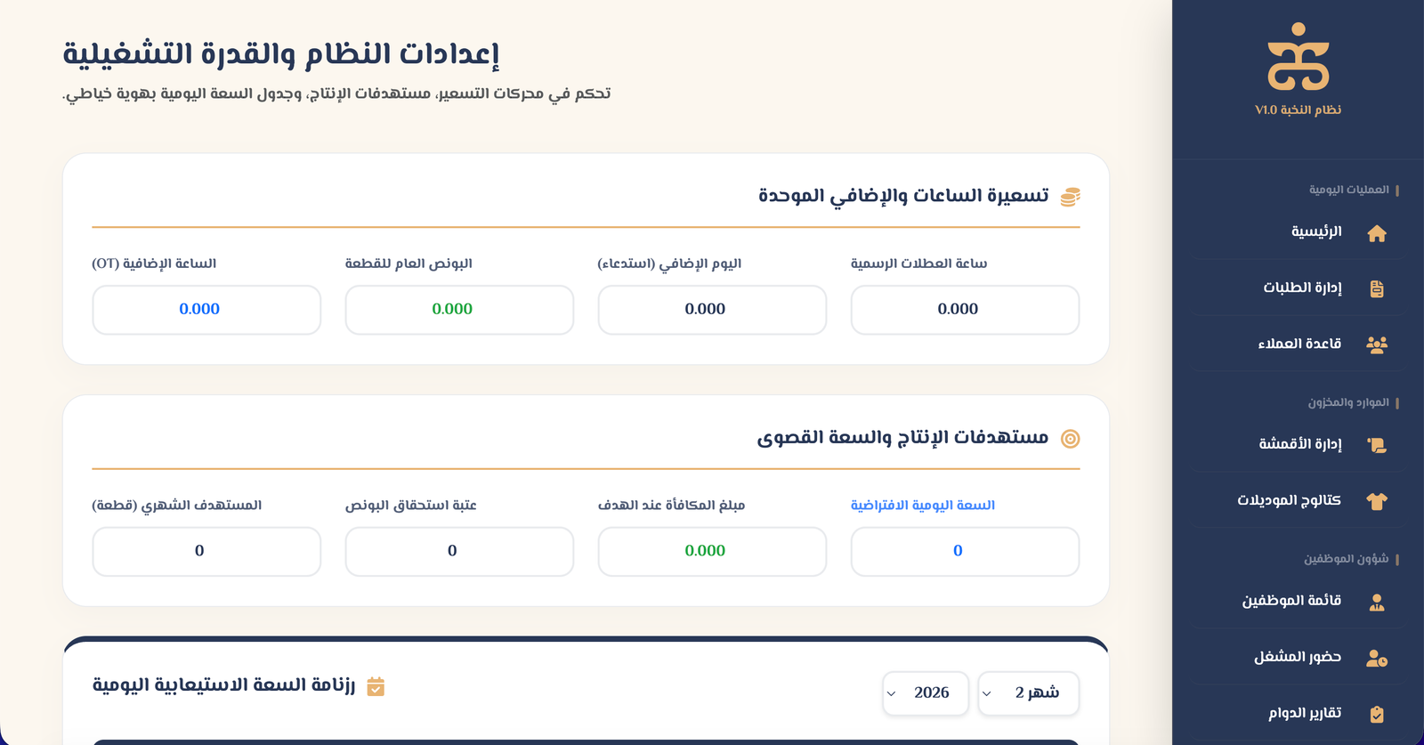
Task: Open إدارة الطلبات from the sidebar
Action: pos(1301,287)
